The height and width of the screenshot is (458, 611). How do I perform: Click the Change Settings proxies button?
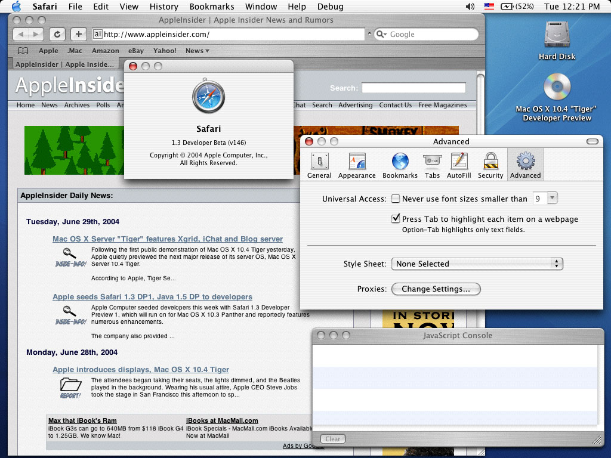(x=436, y=289)
